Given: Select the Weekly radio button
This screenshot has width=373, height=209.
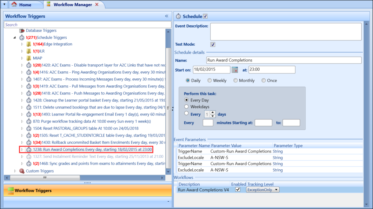Looking at the screenshot, I should coord(209,80).
